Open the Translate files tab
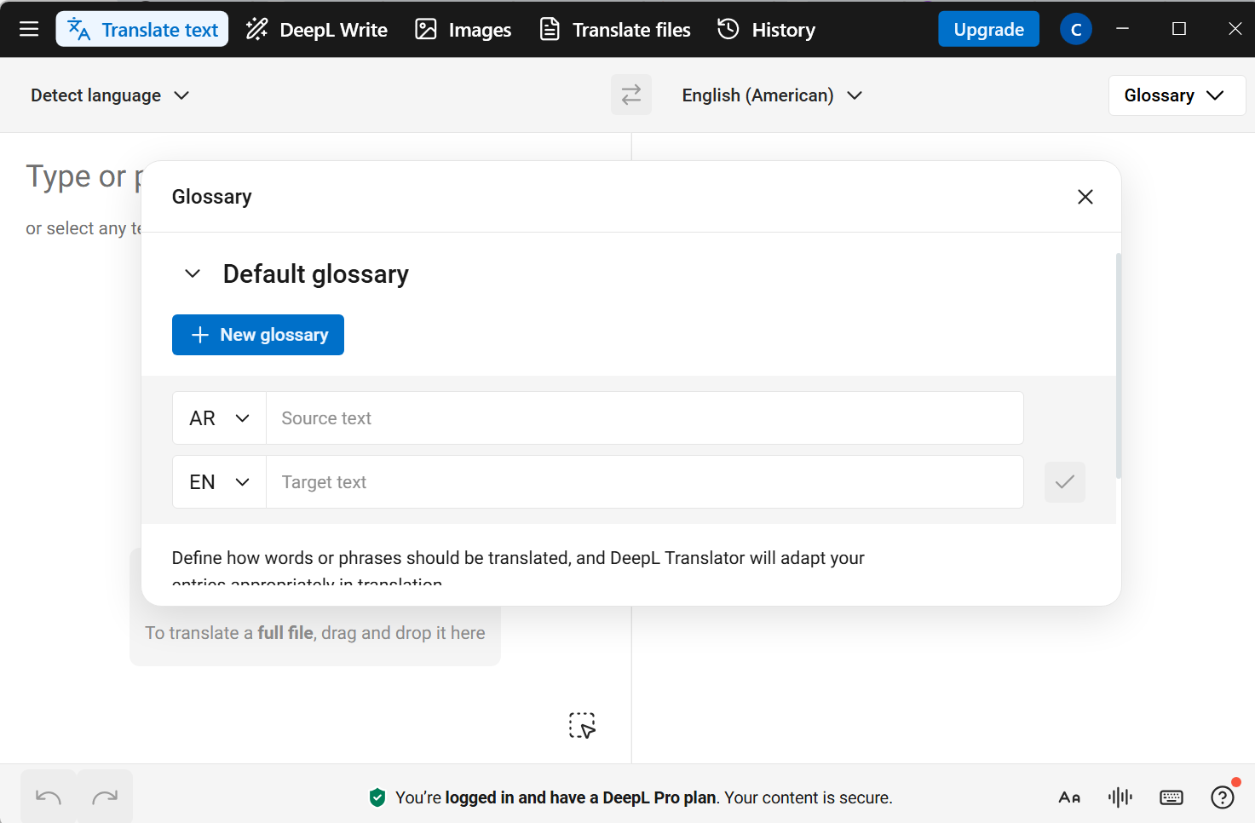 [x=615, y=30]
